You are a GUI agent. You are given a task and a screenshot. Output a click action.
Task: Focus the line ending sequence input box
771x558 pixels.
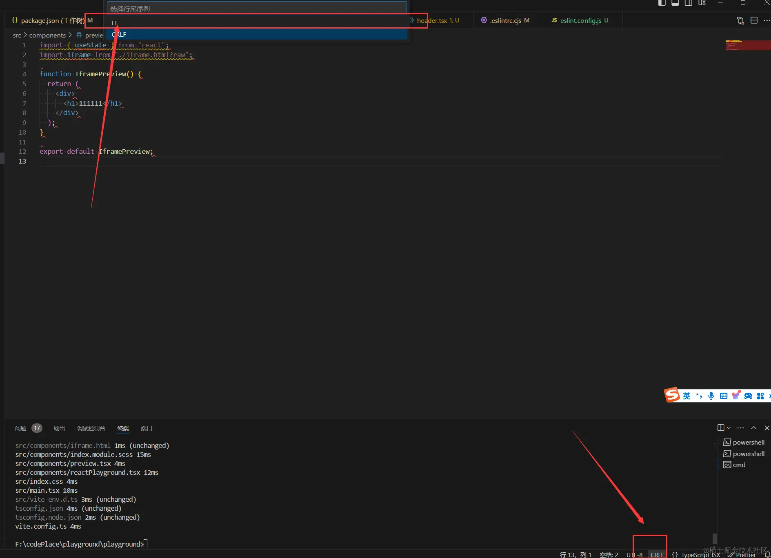(257, 9)
